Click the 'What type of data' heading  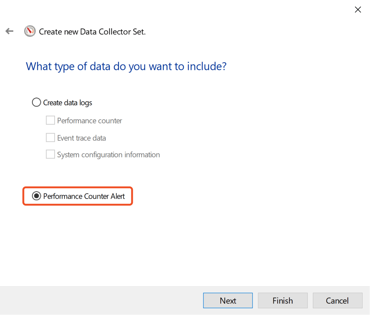point(126,66)
